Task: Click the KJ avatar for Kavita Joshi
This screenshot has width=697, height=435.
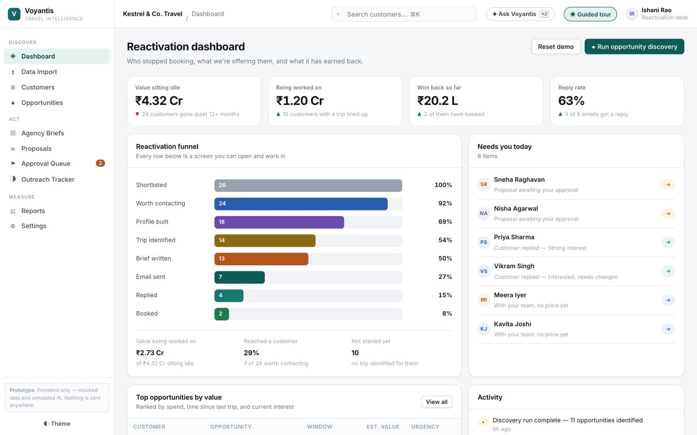Action: coord(484,329)
